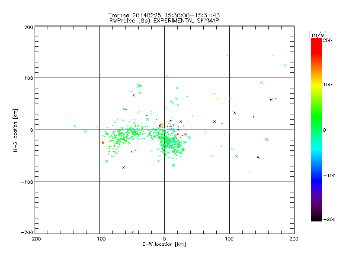Click the red X marker on bottom axis
Screen dimensions: 346x260
pyautogui.click(x=132, y=233)
